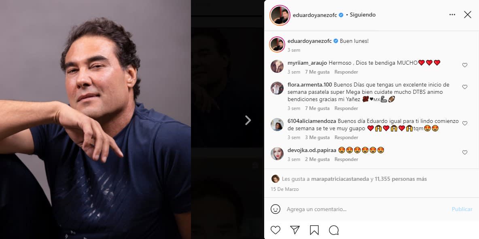
Task: View the '11,355 personas más' likes list
Action: (x=401, y=179)
